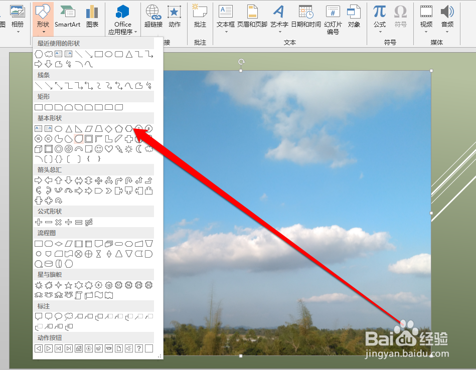Select the chevron arrow shape

[109, 191]
